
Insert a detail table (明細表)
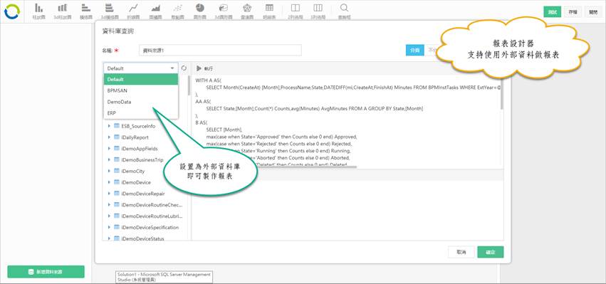[x=269, y=11]
